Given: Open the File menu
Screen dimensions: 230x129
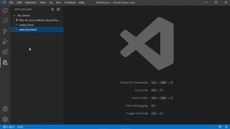Looking at the screenshot, I should pos(11,3).
